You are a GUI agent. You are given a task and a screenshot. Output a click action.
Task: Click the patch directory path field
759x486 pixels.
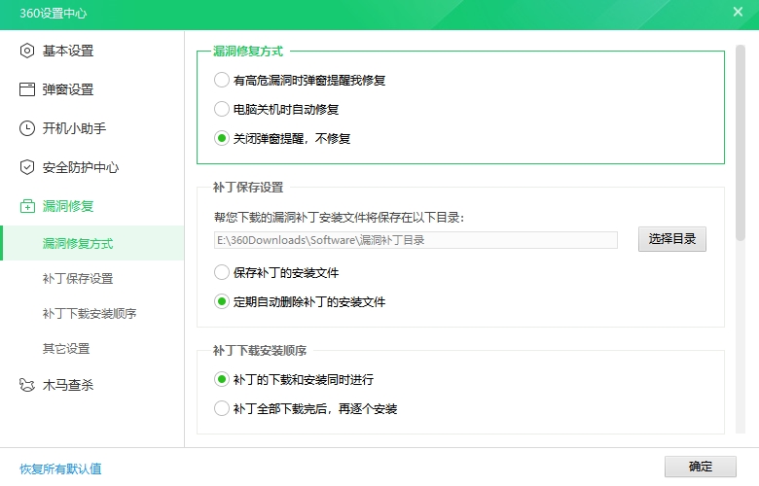[x=416, y=240]
